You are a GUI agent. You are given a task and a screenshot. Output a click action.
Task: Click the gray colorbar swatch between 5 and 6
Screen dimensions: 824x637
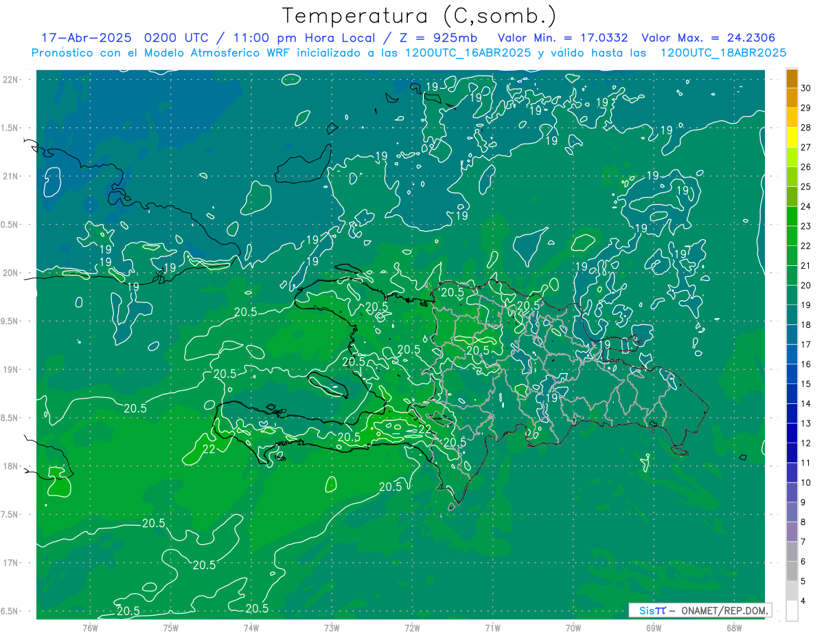tap(792, 571)
